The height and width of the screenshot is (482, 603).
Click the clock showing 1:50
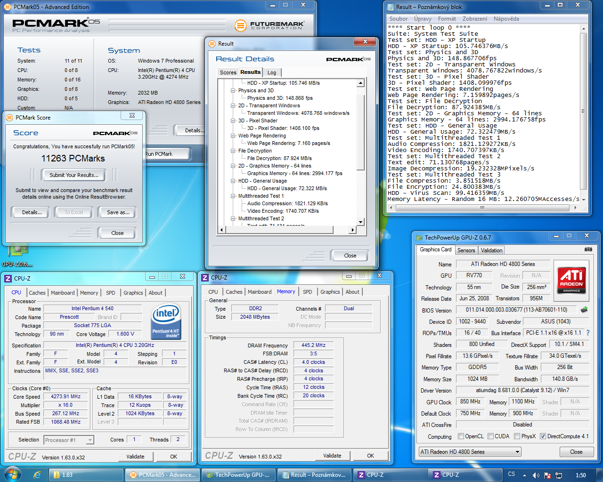580,475
